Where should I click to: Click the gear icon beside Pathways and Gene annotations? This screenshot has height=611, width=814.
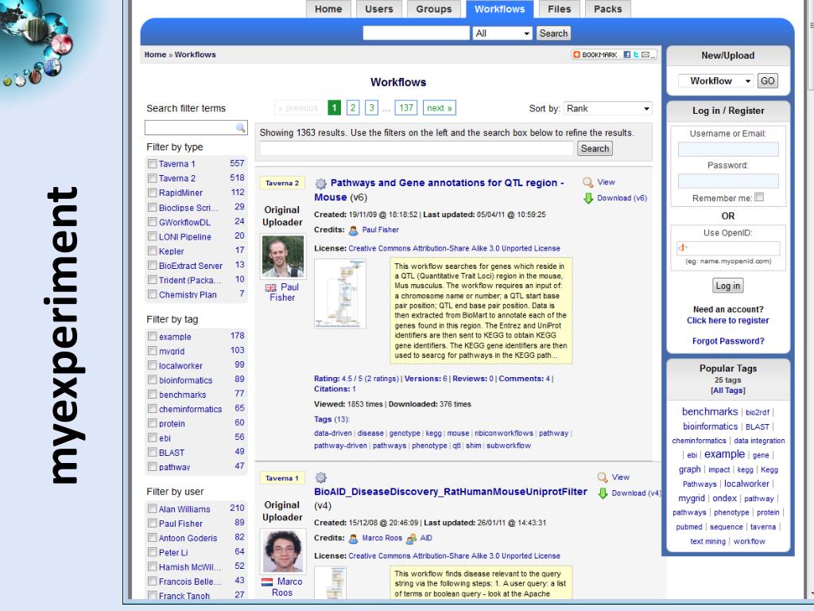coord(321,184)
